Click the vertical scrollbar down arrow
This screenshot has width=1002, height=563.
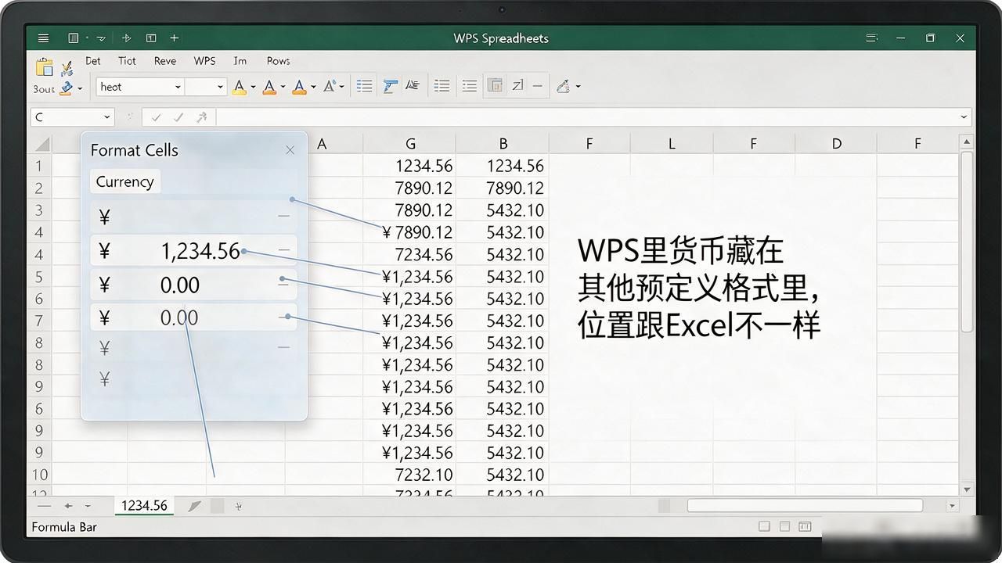point(967,489)
